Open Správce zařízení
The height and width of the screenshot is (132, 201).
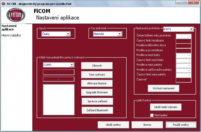(x=97, y=101)
